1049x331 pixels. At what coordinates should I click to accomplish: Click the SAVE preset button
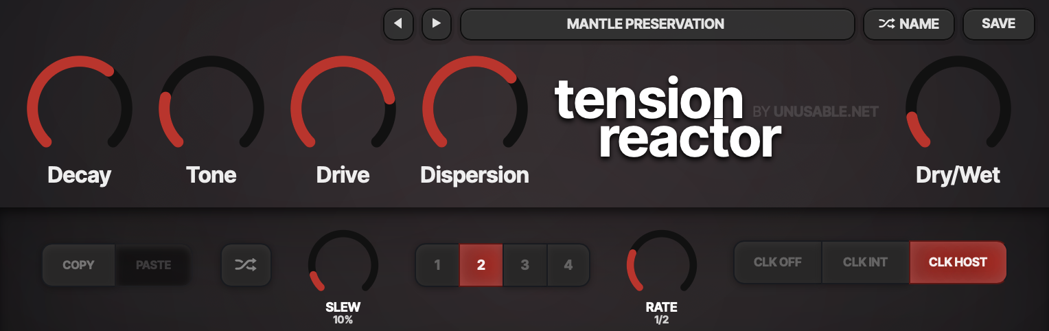[998, 24]
